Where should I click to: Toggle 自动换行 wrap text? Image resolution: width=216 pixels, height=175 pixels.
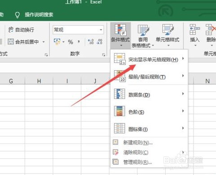click(x=21, y=30)
